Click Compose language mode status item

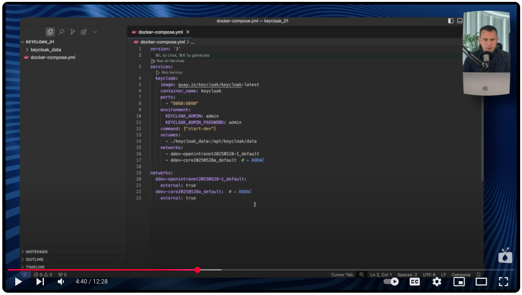pos(461,275)
